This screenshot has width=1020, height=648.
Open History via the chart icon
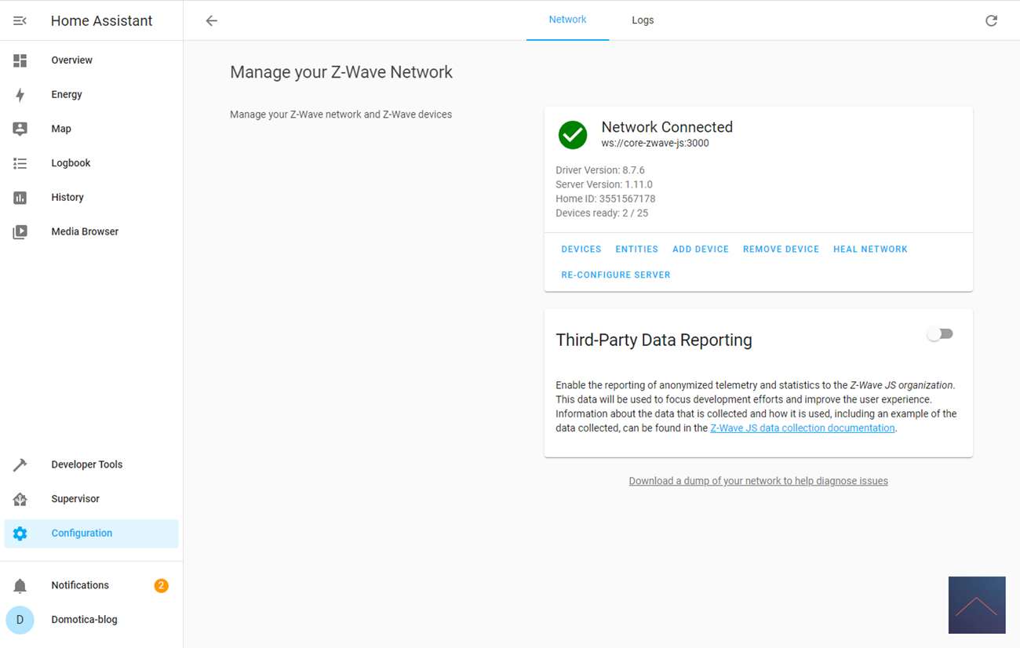point(20,198)
